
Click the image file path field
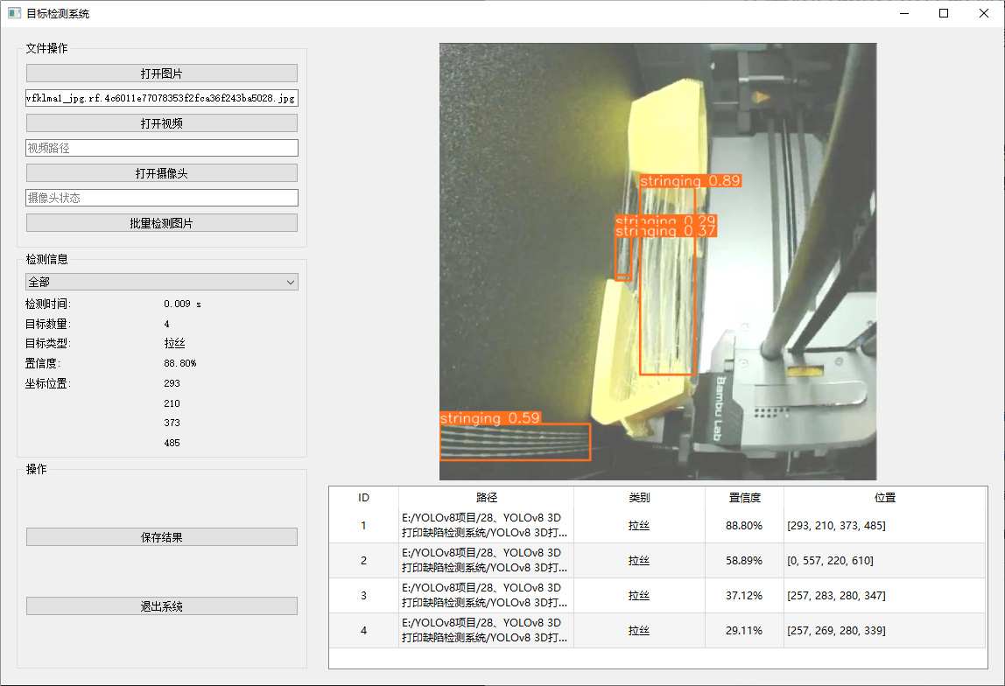point(161,98)
